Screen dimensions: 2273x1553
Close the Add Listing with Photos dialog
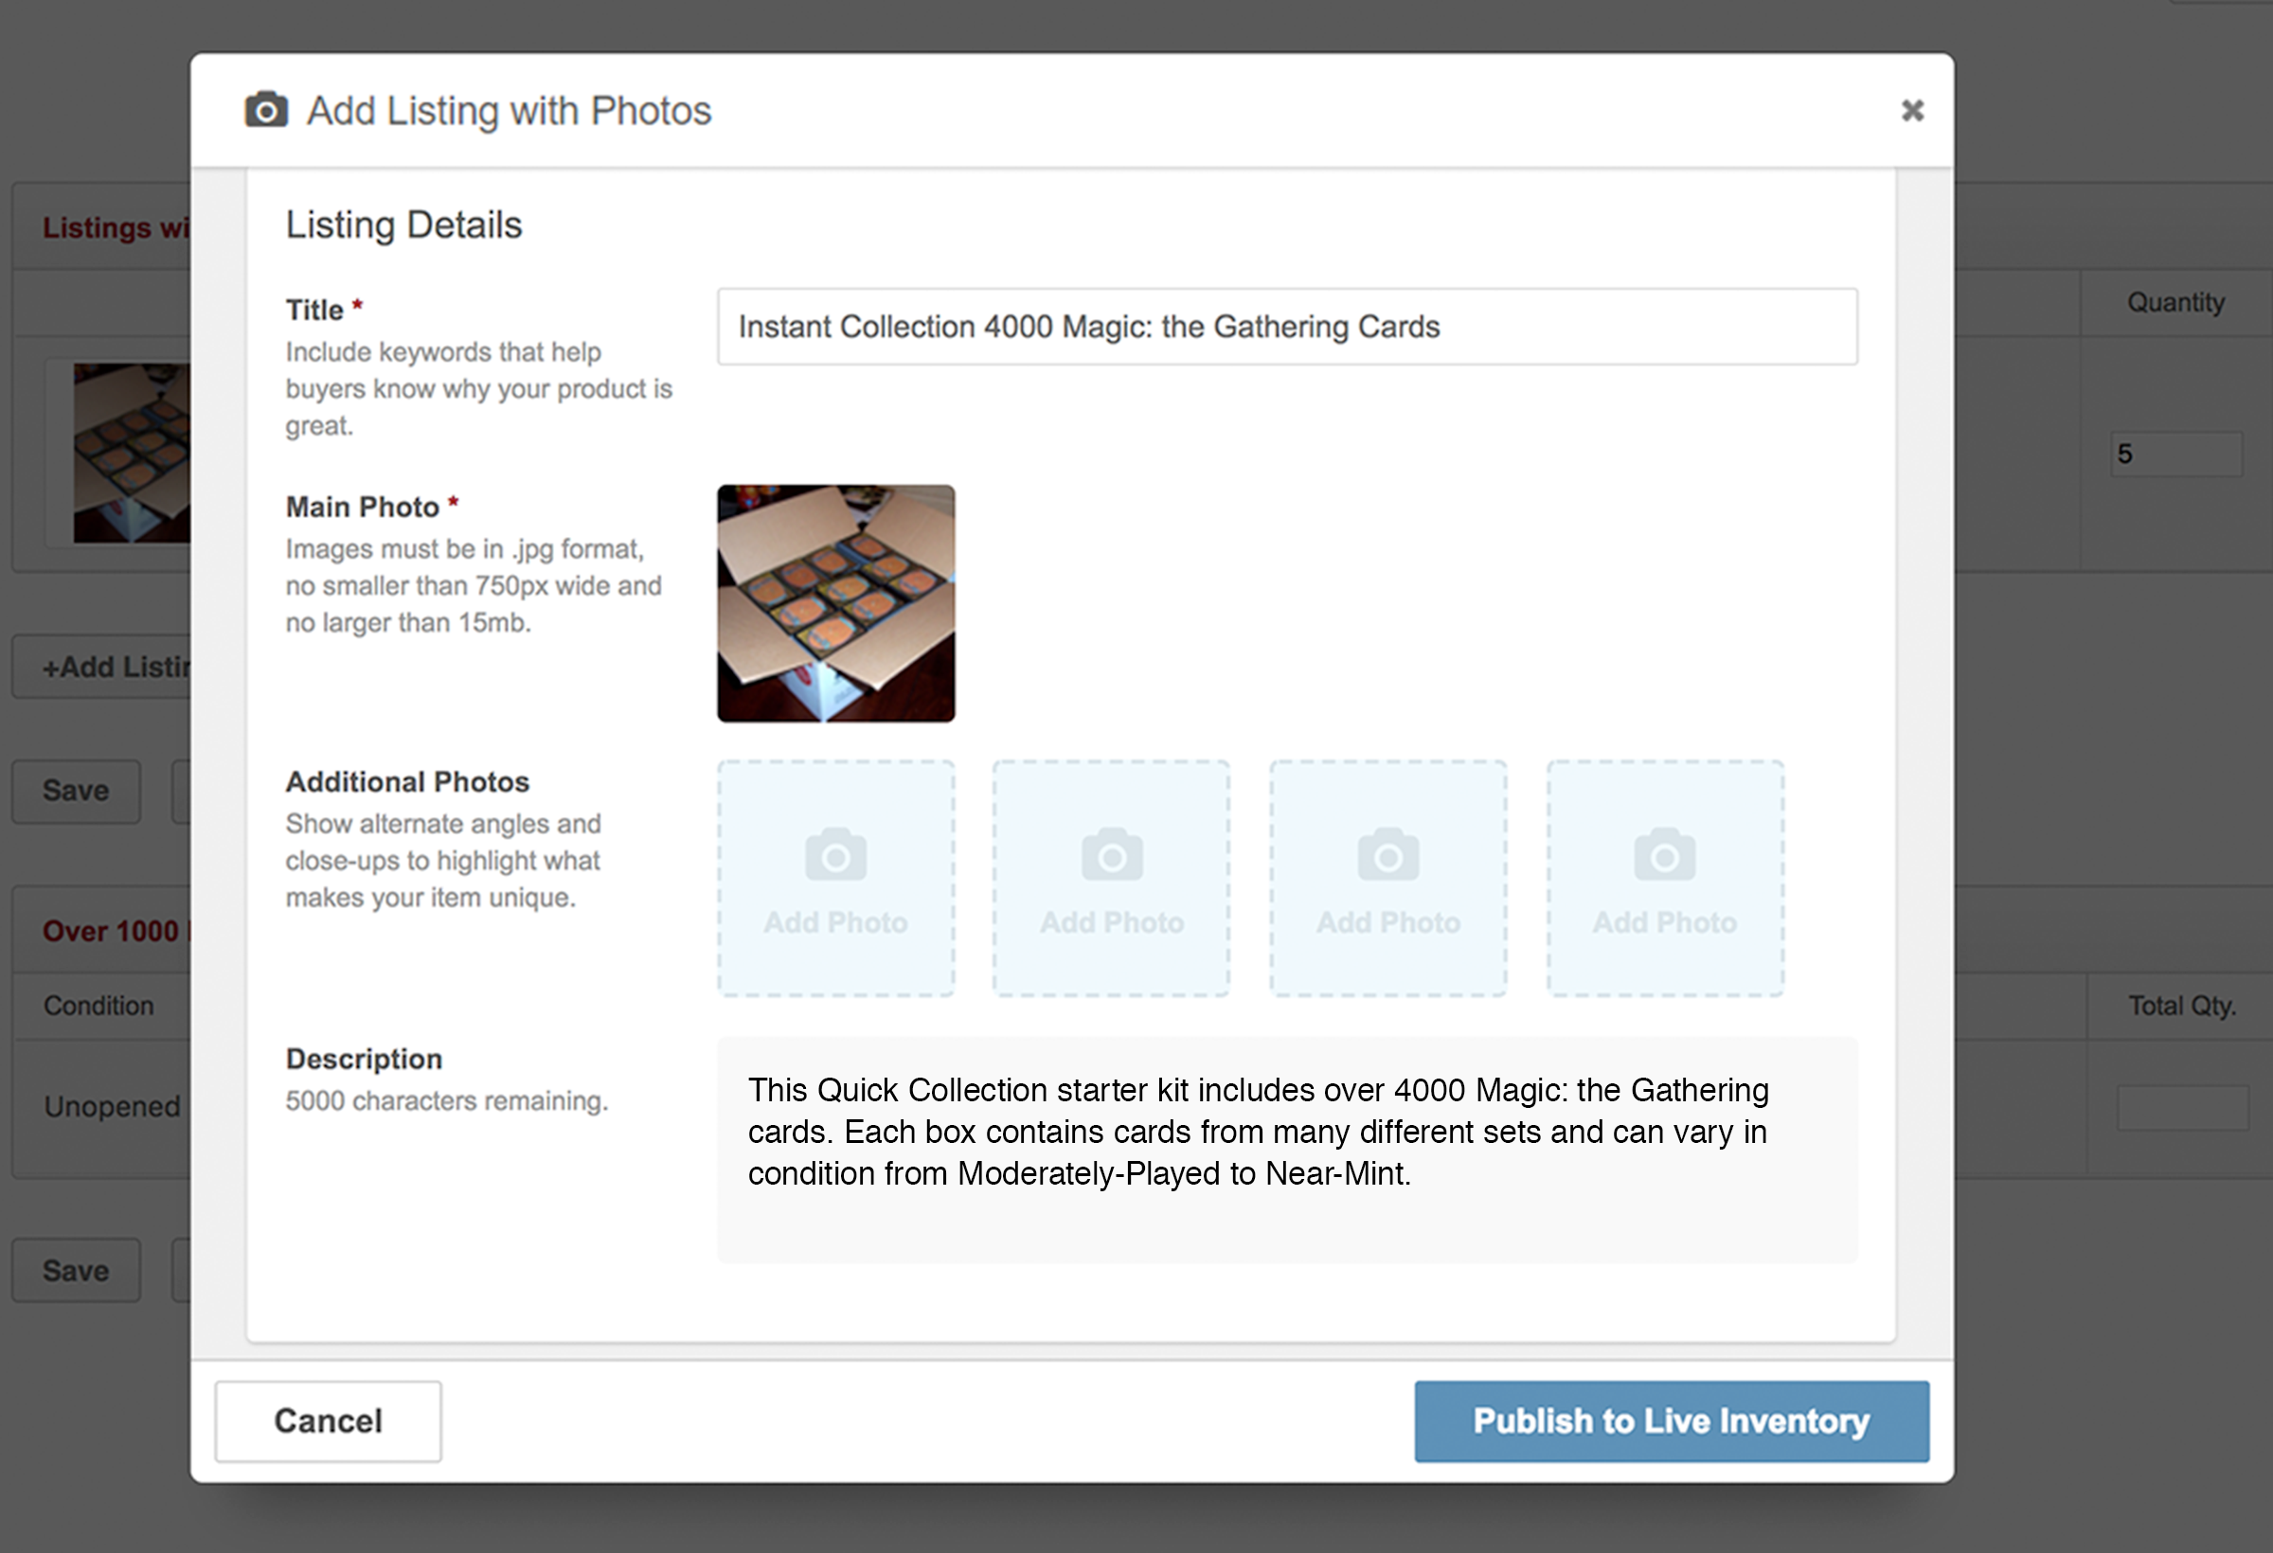1912,111
